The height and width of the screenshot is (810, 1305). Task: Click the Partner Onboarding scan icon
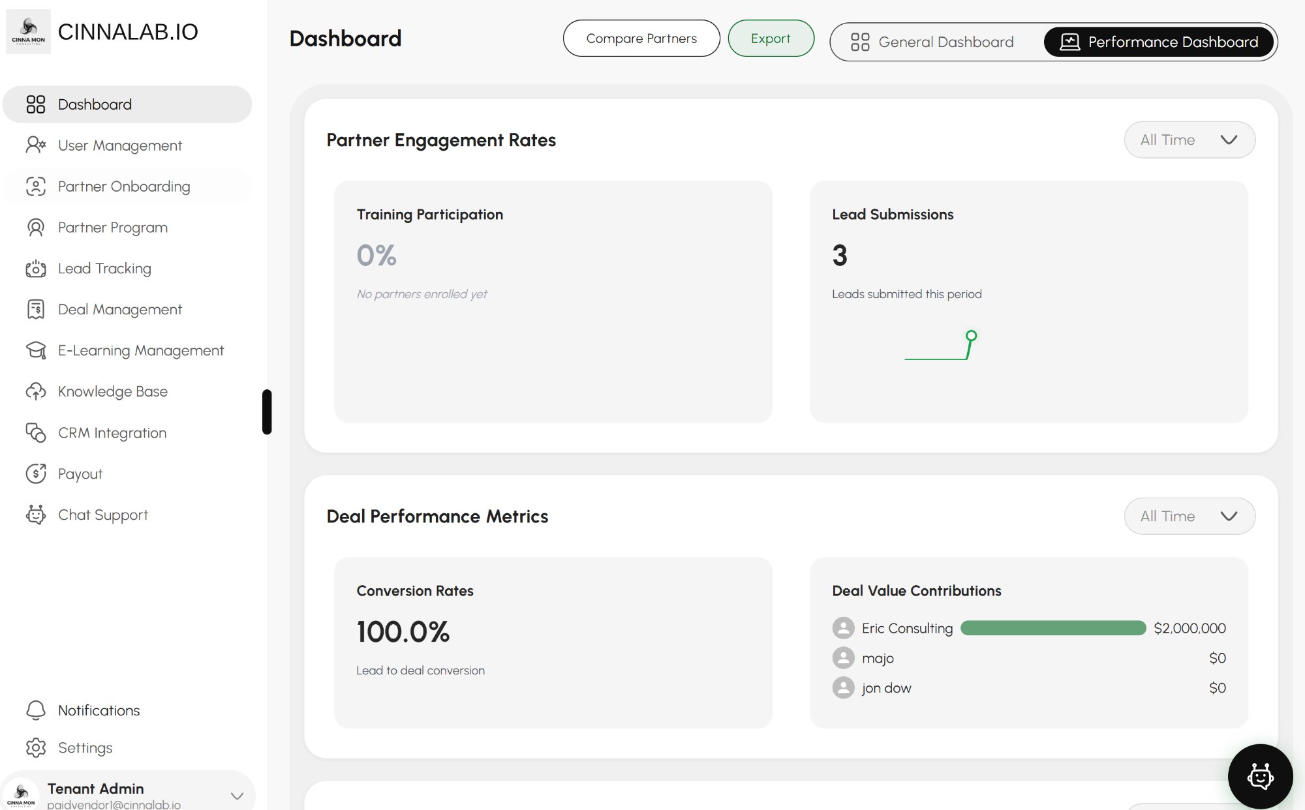(x=36, y=187)
